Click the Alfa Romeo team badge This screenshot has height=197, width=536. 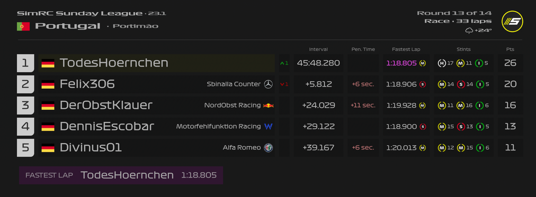click(x=269, y=147)
